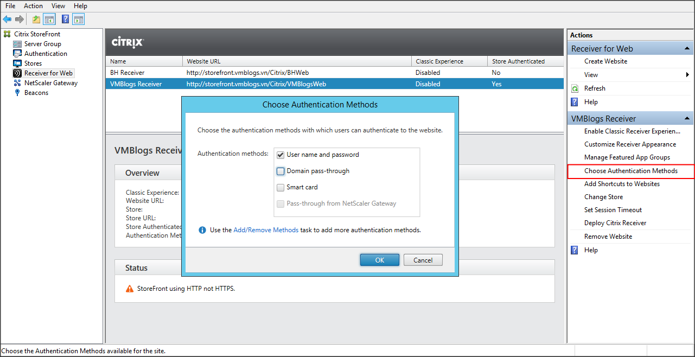Select the Beacons node icon
The image size is (695, 357).
click(x=17, y=93)
